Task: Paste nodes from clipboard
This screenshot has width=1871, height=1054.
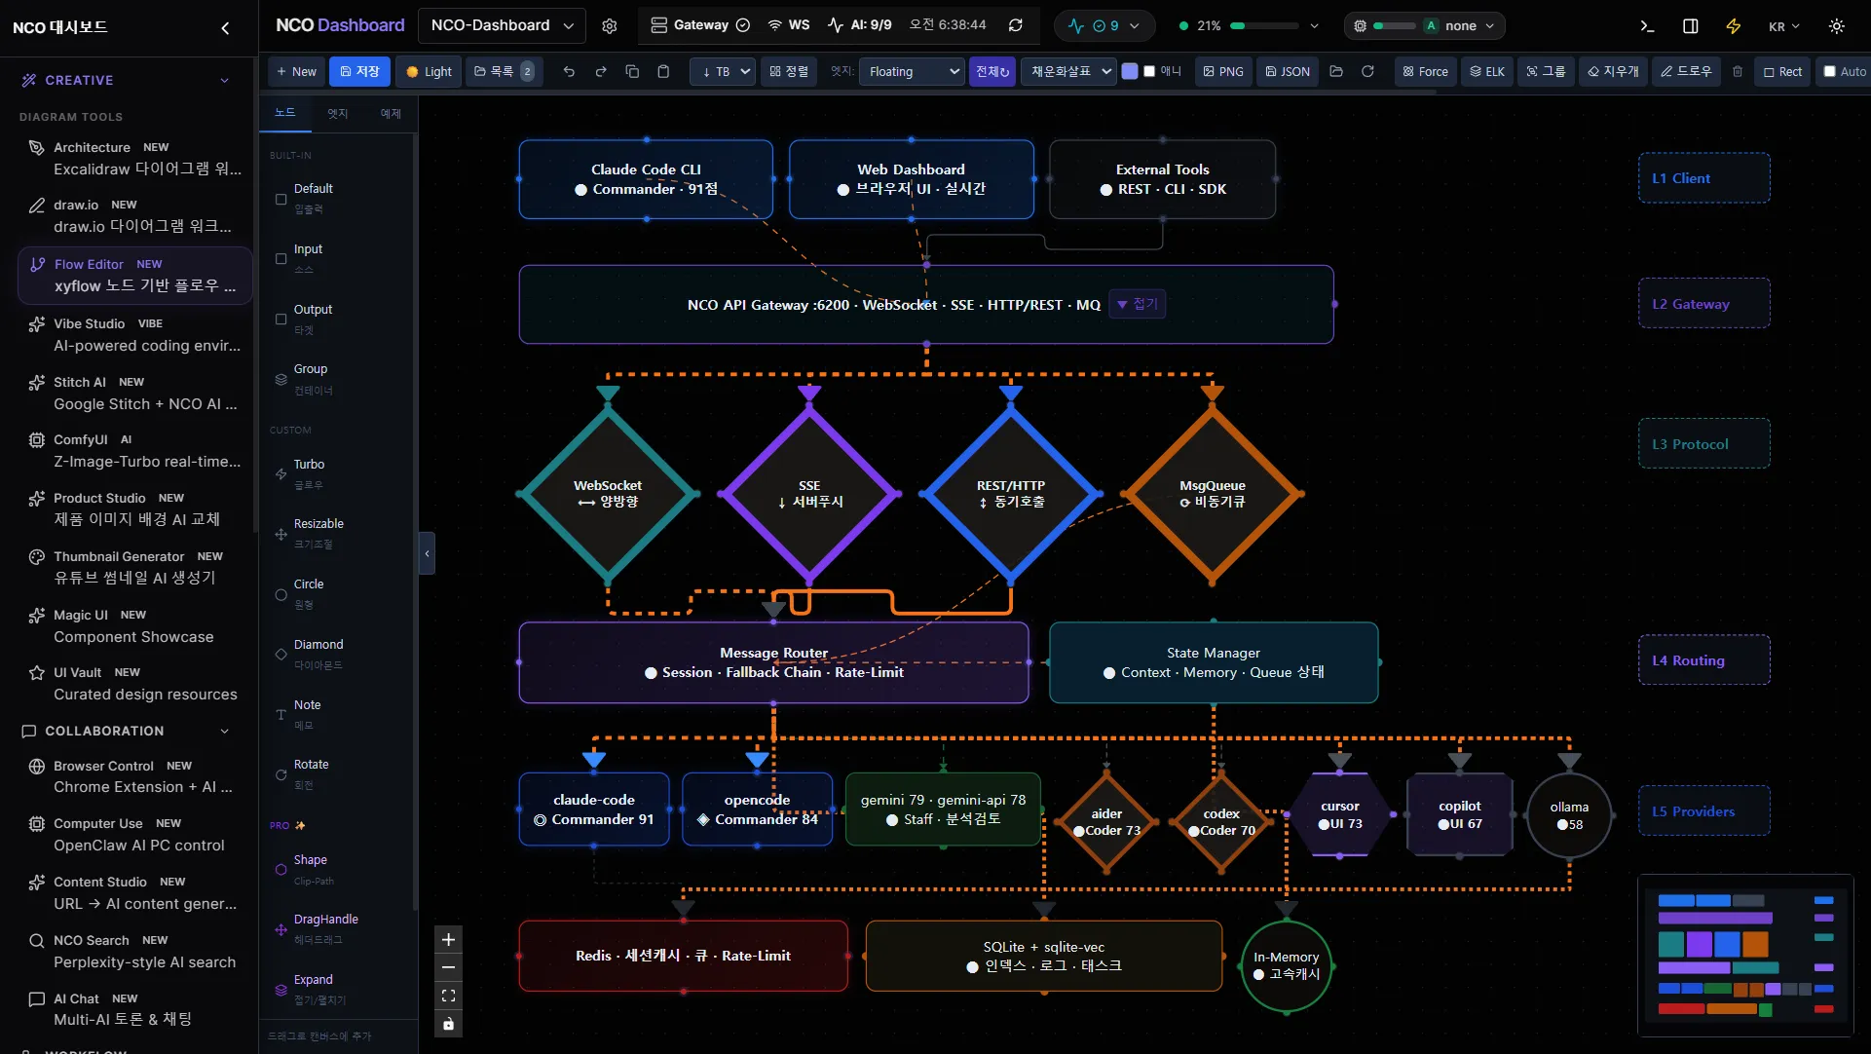Action: [663, 71]
